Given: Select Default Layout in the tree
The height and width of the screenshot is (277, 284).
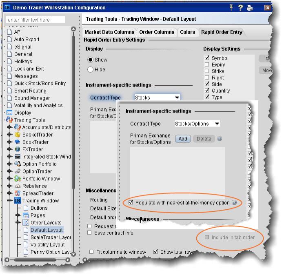Looking at the screenshot, I should click(x=47, y=230).
